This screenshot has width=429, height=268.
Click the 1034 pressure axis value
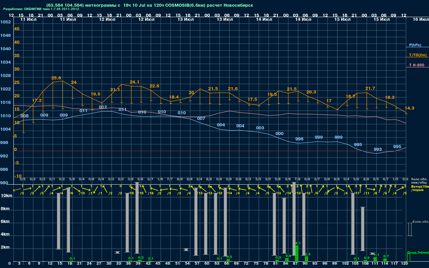click(x=5, y=62)
